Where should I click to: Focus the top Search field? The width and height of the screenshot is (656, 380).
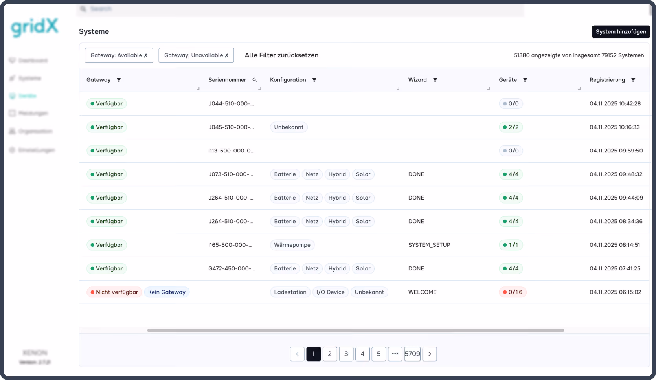click(x=300, y=9)
